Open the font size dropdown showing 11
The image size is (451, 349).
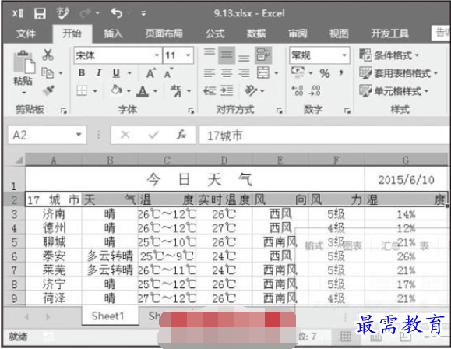click(x=188, y=55)
